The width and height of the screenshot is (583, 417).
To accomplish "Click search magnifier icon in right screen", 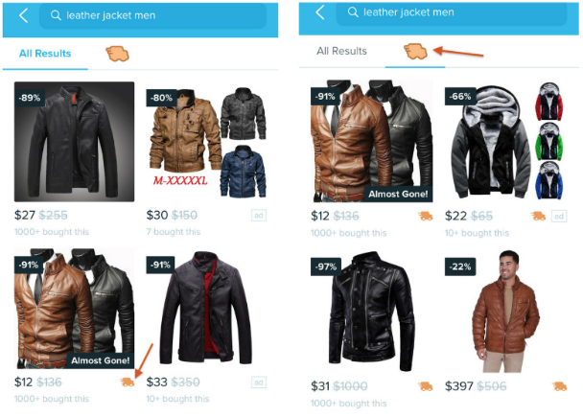I will [353, 12].
